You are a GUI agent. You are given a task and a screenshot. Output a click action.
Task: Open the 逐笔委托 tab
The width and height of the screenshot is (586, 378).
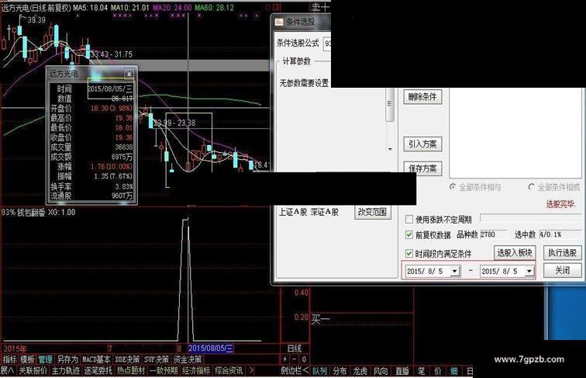[x=98, y=370]
